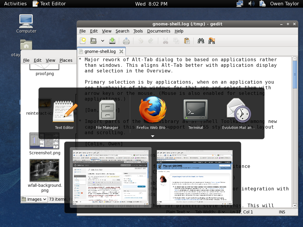Expand the recent files arrow beside Open
Screen dimensions: 303x227
point(102,41)
